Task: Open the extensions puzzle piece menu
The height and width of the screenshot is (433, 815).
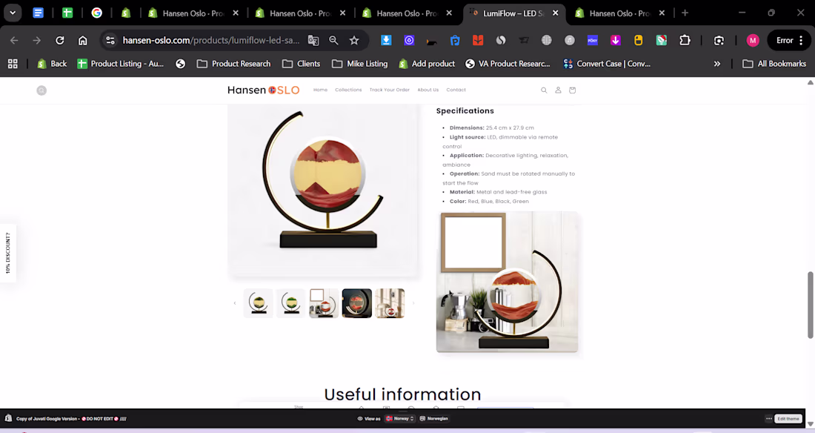Action: click(x=685, y=40)
